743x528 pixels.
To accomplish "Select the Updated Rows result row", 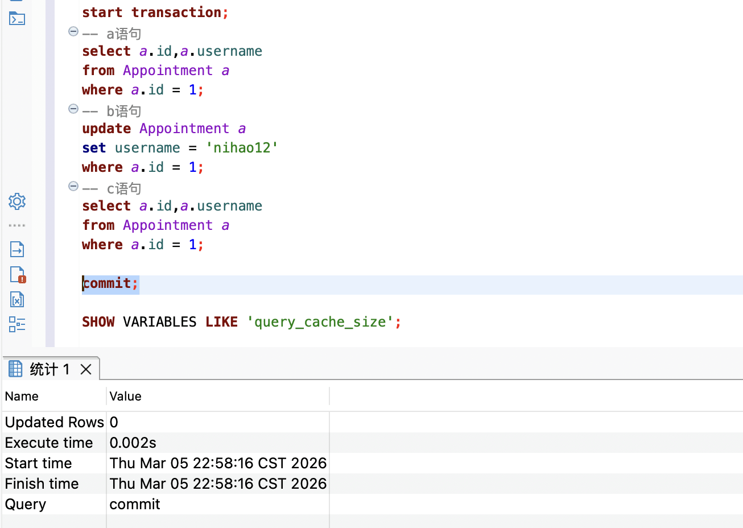I will pos(373,422).
